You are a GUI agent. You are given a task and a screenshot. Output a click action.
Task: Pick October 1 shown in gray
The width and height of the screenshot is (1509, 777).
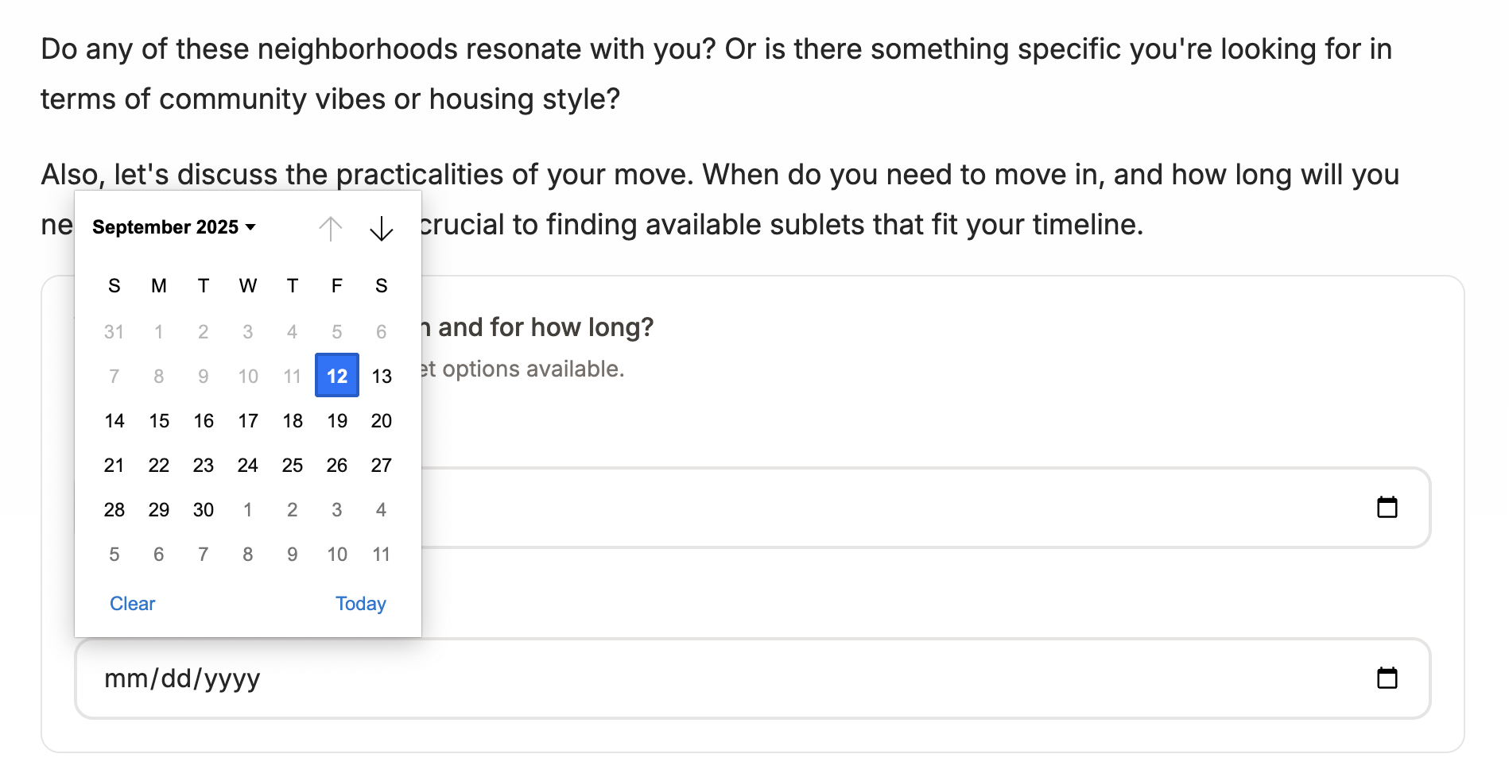click(247, 509)
